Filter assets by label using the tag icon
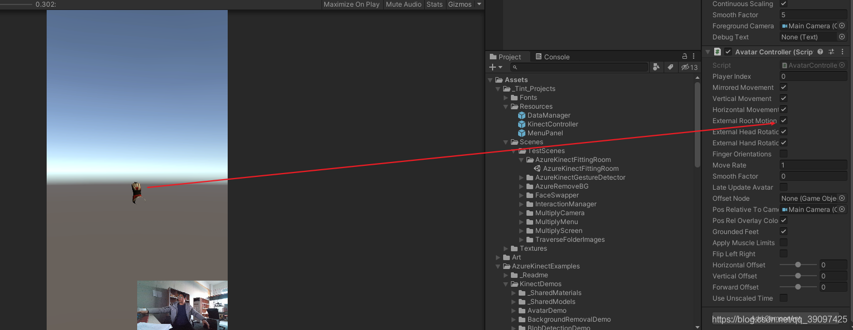The height and width of the screenshot is (330, 853). 671,67
